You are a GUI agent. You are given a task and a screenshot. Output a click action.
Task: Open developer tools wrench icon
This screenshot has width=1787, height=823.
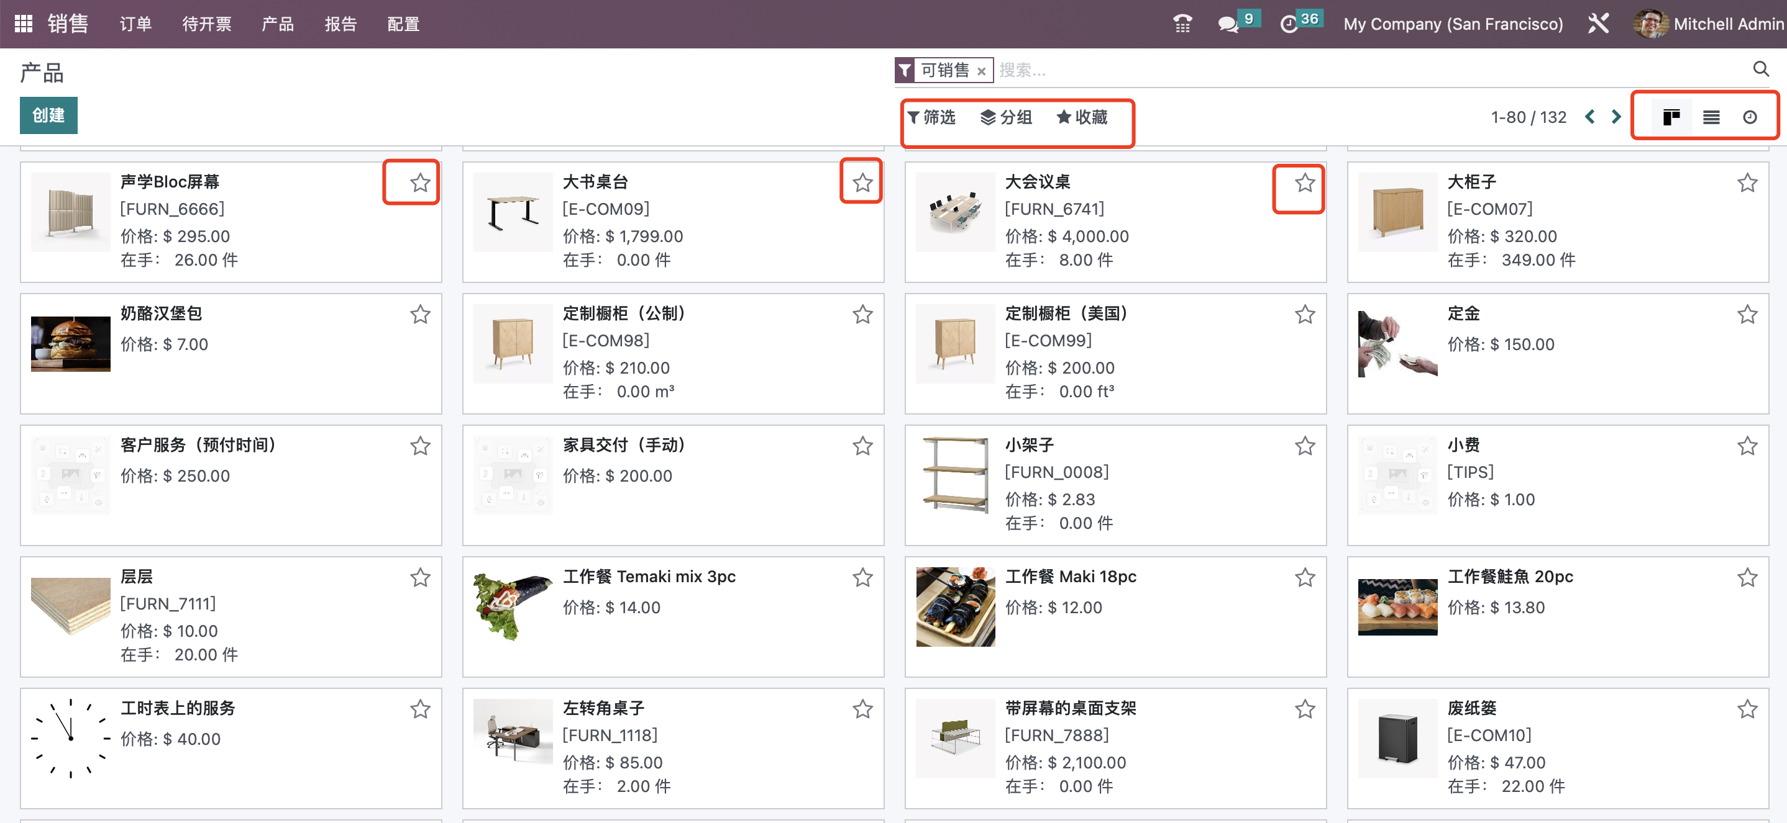(x=1599, y=23)
